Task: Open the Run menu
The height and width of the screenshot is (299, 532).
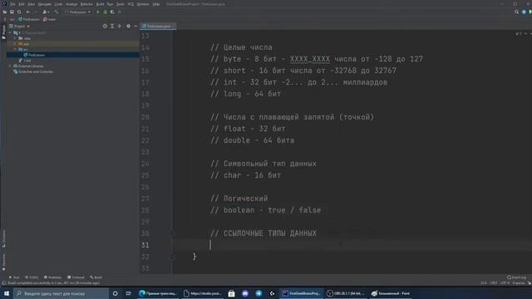Action: point(110,4)
